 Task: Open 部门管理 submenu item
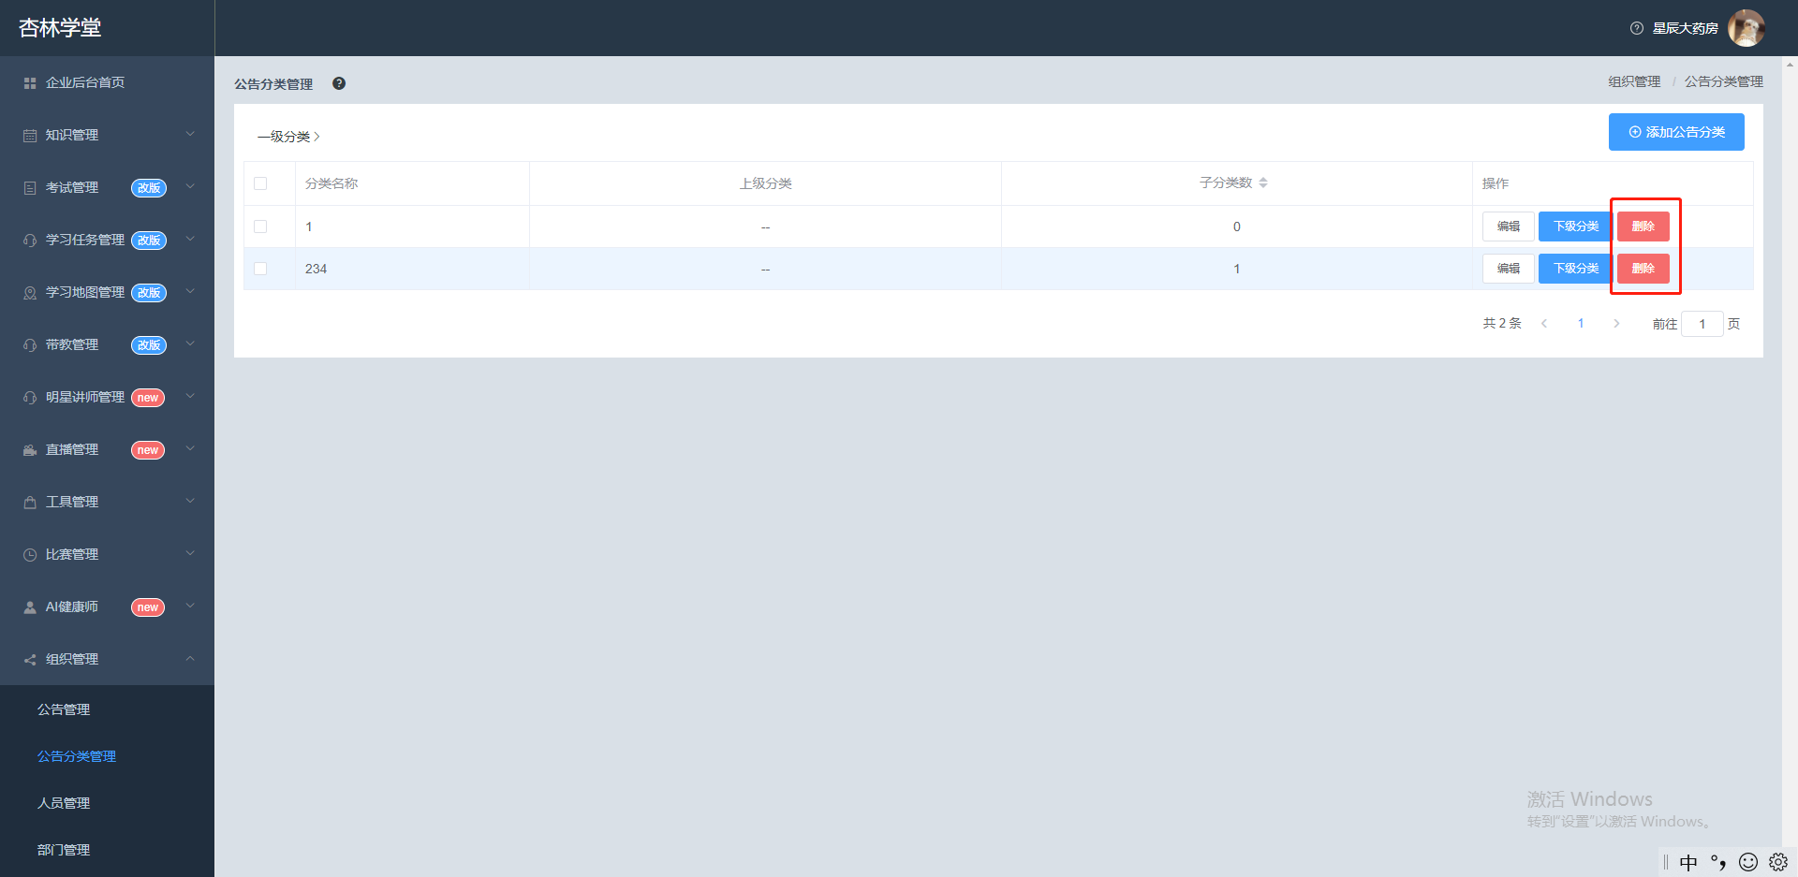(x=64, y=850)
